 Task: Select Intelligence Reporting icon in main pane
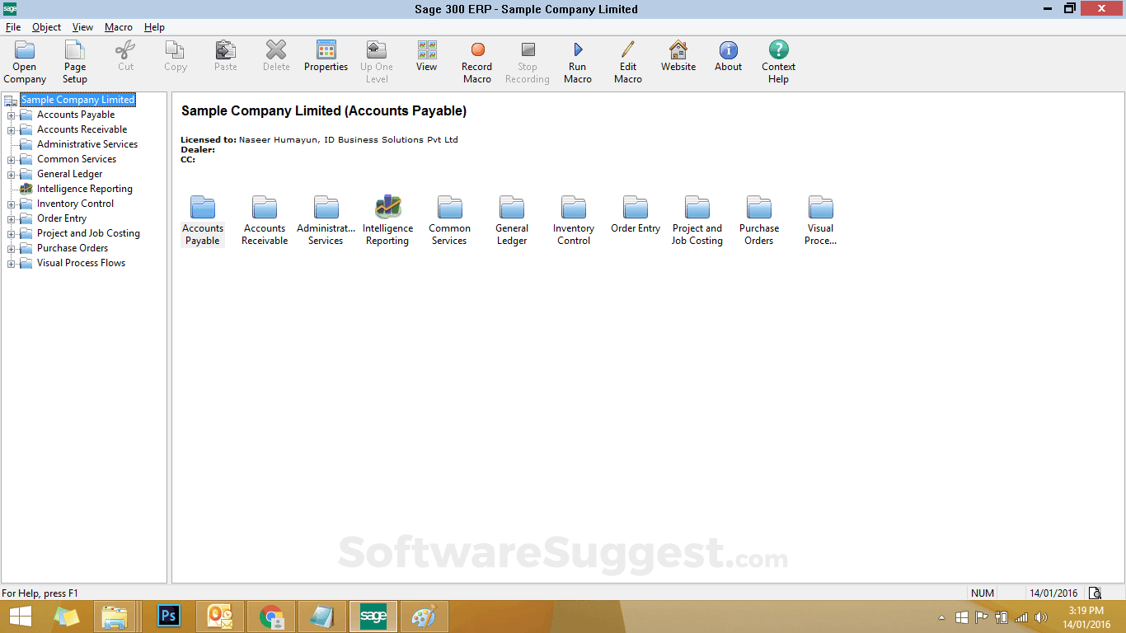pyautogui.click(x=388, y=221)
